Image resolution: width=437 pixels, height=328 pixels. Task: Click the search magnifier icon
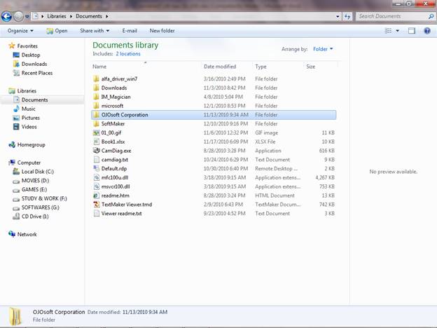(x=431, y=16)
